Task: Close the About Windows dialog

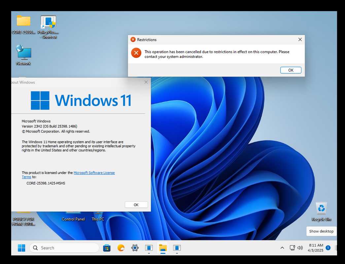Action: click(146, 82)
